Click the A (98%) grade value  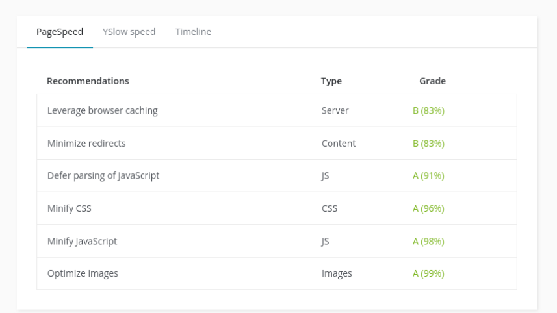tap(428, 241)
